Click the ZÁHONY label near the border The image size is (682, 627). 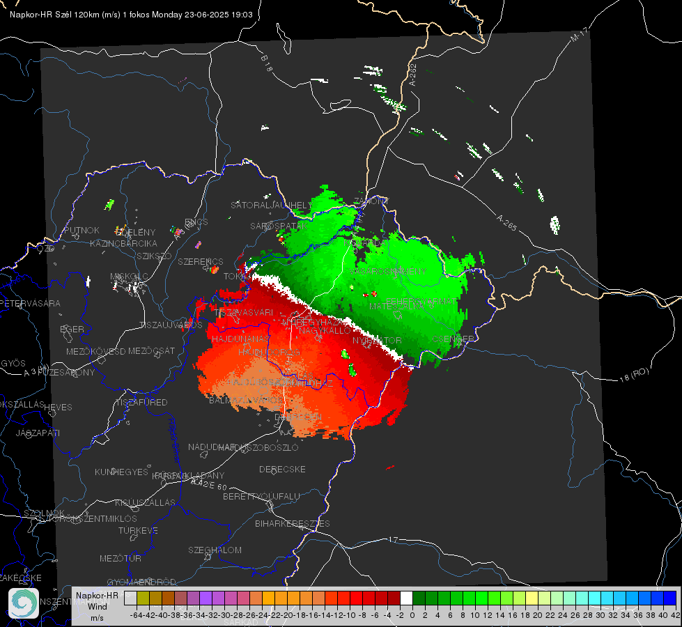[x=371, y=201]
